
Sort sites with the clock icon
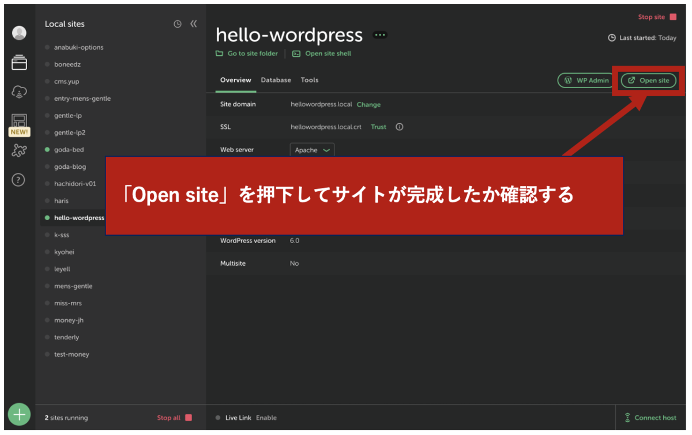(x=178, y=24)
